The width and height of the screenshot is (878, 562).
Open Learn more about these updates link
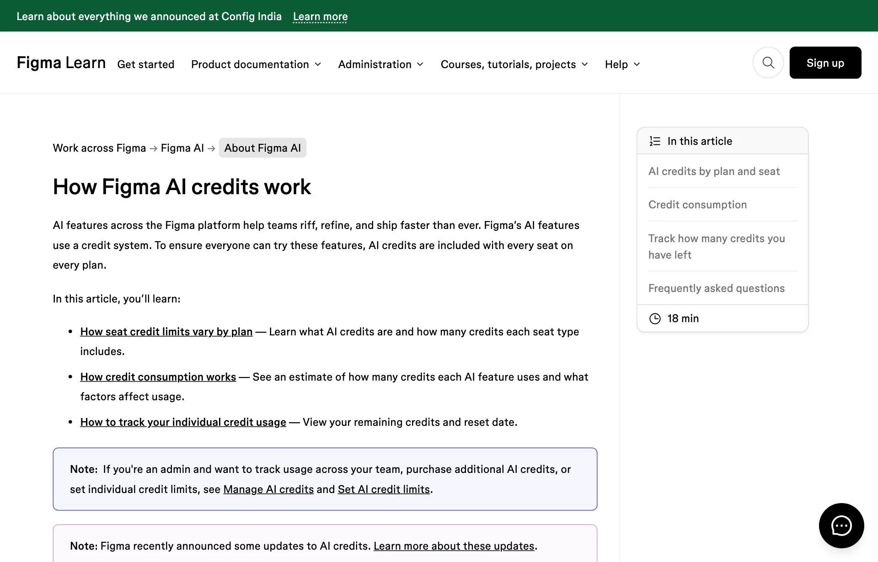click(x=454, y=546)
